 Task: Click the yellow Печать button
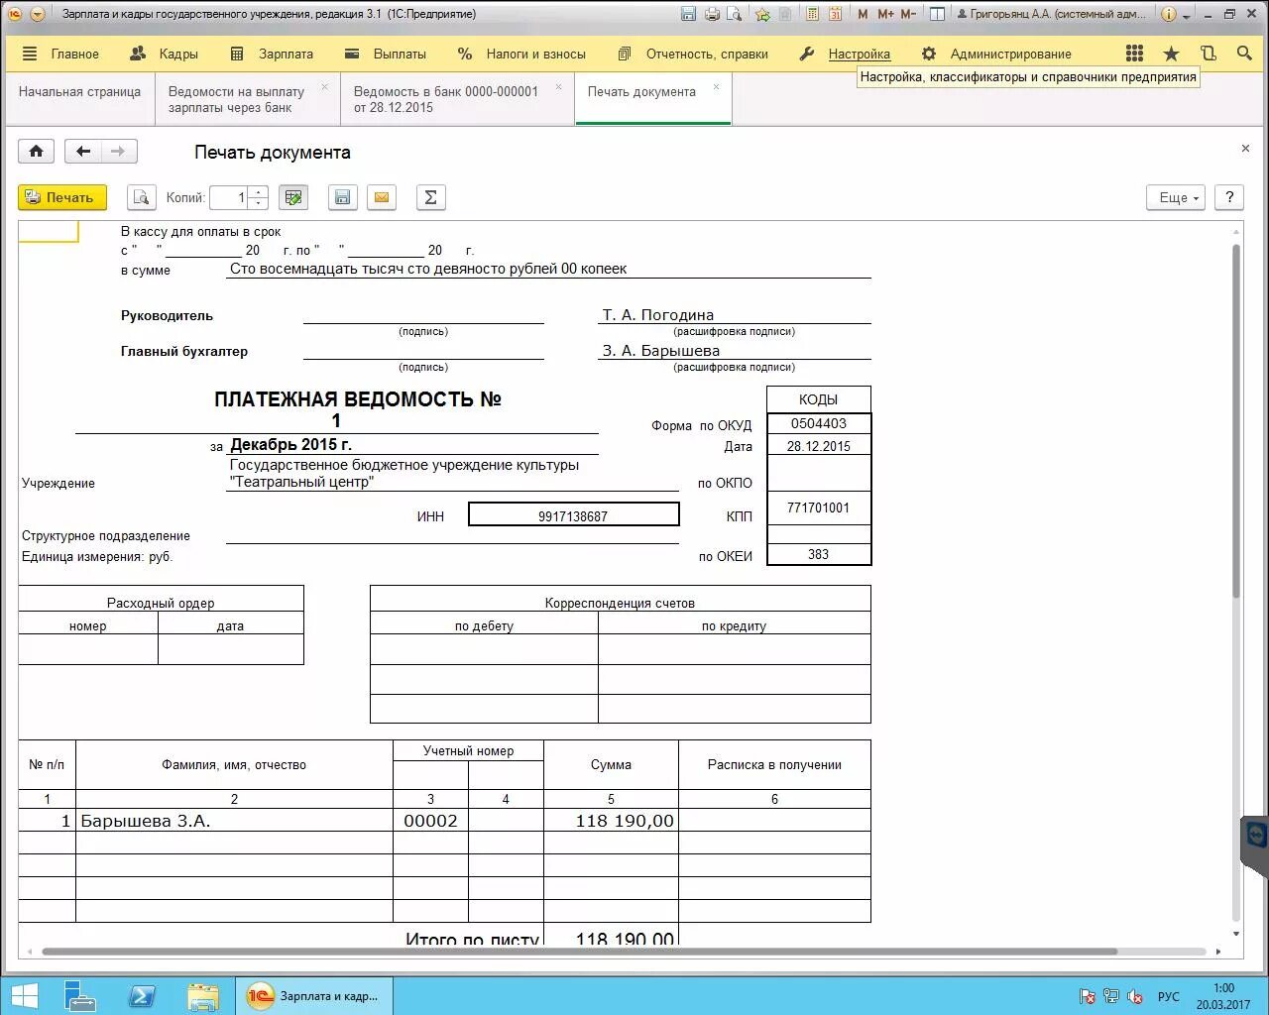tap(61, 197)
